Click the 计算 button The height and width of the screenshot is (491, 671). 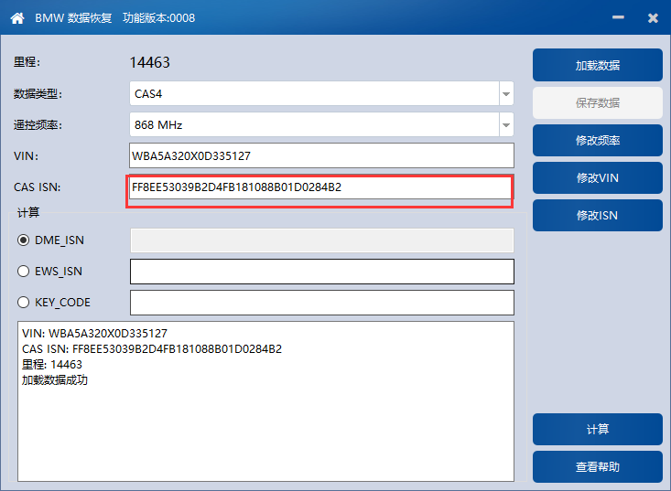(x=598, y=429)
